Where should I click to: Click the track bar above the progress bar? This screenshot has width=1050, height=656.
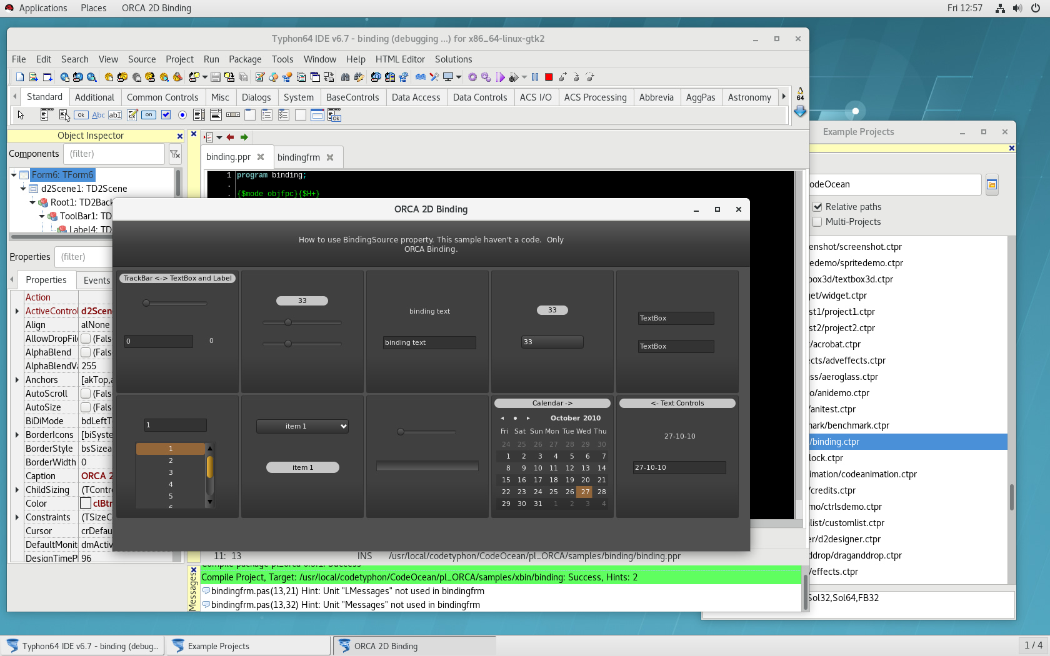tap(427, 432)
